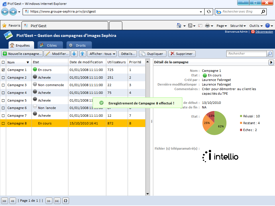Click the red Echec legend swatch

tap(241, 130)
